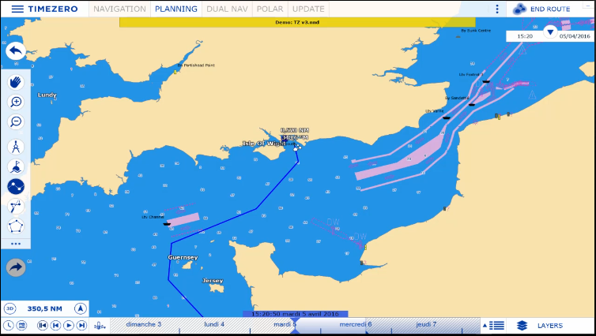Image resolution: width=596 pixels, height=336 pixels.
Task: Expand the date and time dropdown arrow
Action: click(550, 32)
